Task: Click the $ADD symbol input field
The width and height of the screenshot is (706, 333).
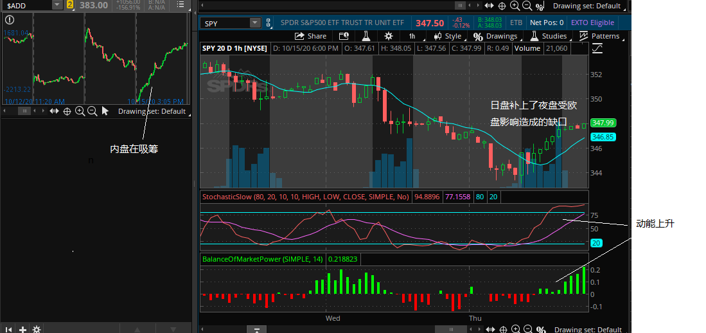Action: point(28,5)
